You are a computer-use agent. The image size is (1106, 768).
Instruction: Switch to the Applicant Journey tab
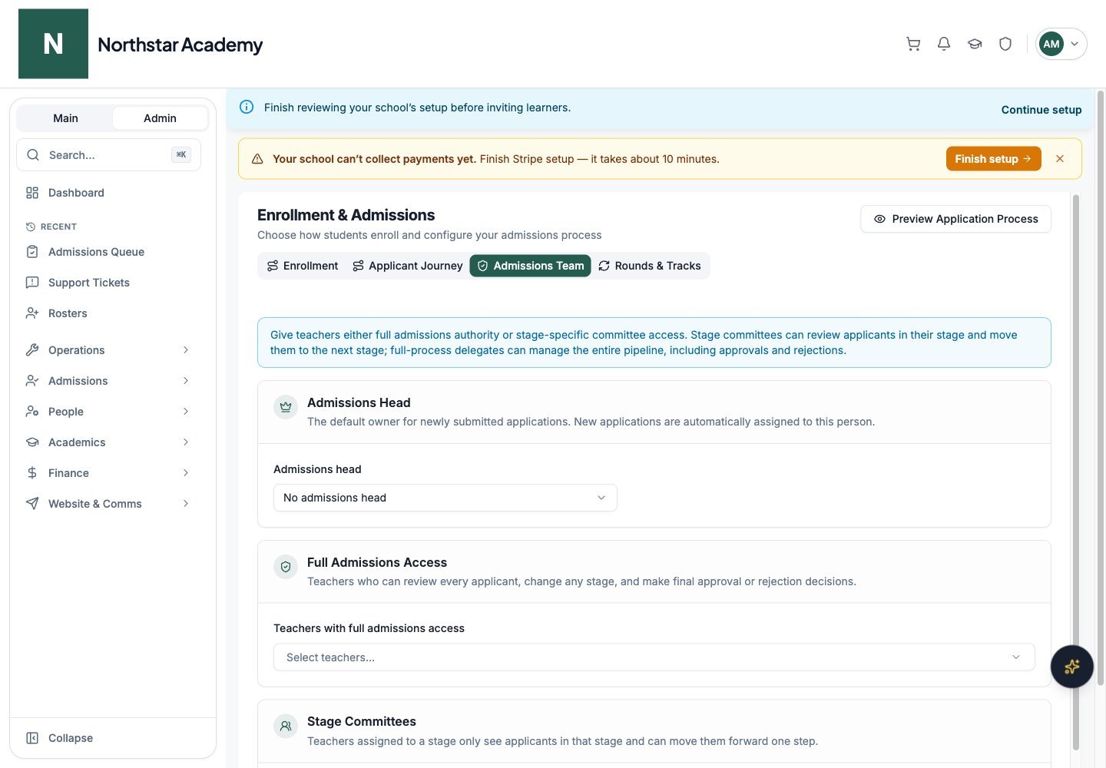click(408, 266)
